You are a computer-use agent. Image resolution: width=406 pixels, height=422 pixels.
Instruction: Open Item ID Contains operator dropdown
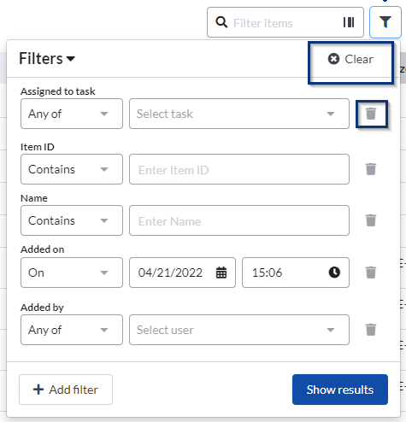(72, 169)
